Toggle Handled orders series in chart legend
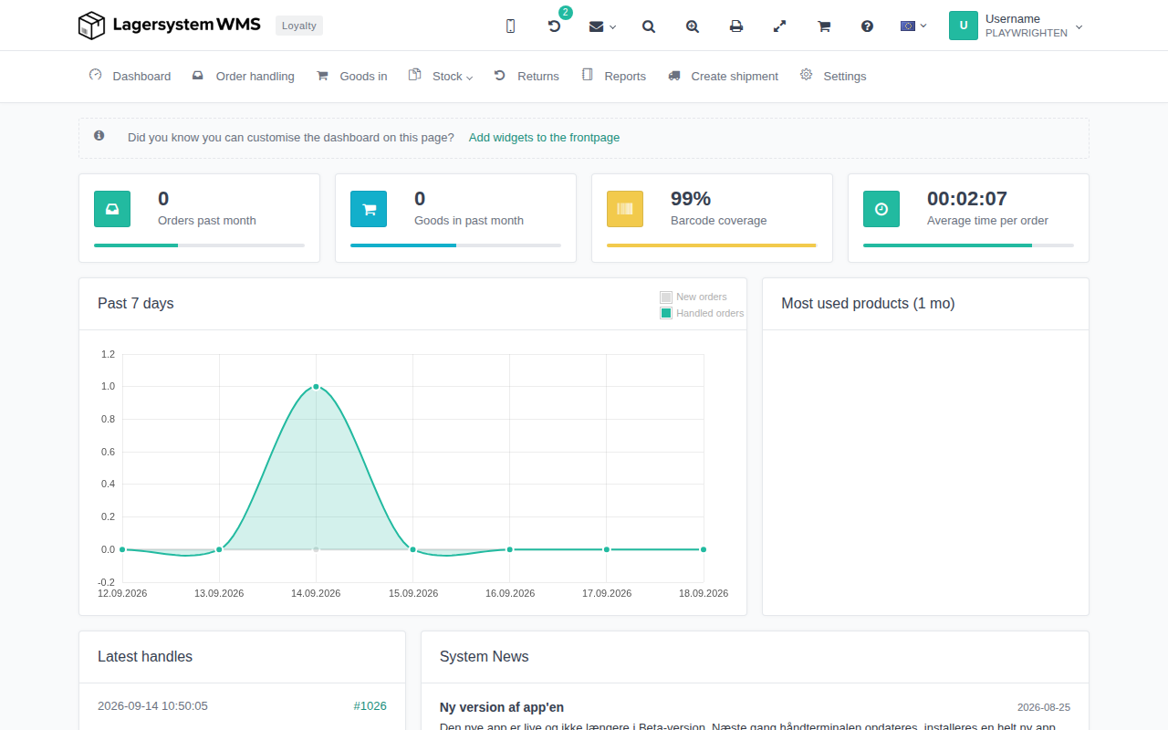Screen dimensions: 1168x730 click(702, 313)
